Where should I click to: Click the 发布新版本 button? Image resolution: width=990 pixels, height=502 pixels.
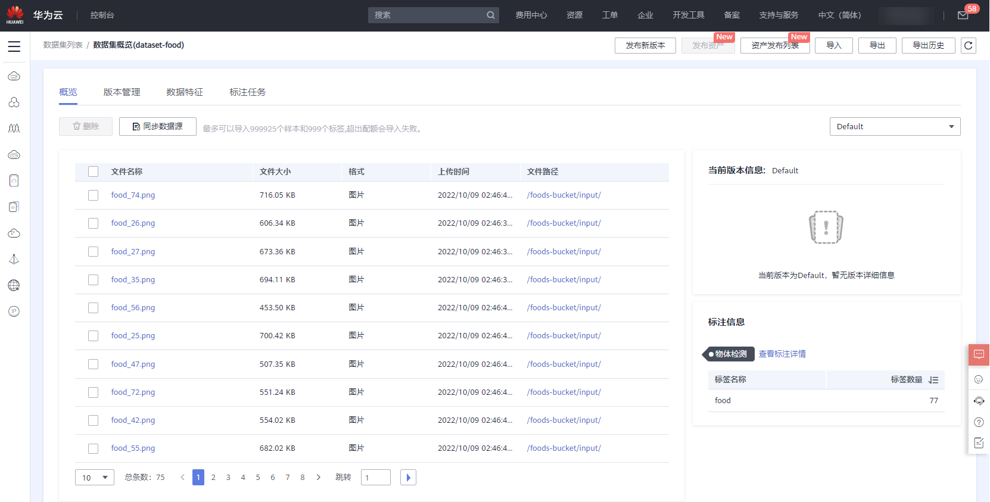(645, 46)
